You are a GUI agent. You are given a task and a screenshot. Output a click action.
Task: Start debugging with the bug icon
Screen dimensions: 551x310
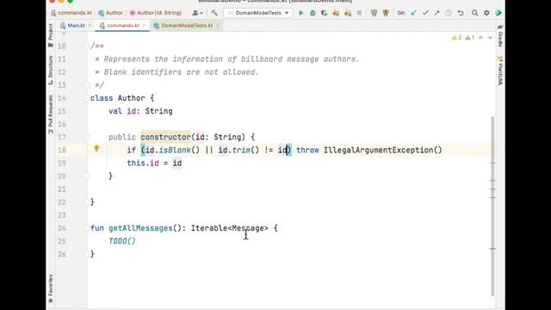(313, 13)
